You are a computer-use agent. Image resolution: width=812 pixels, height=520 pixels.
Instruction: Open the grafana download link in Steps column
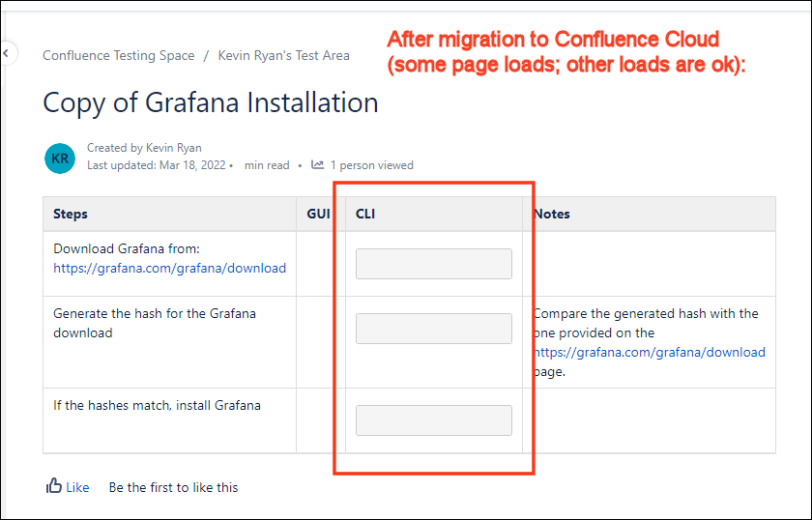[x=170, y=269]
